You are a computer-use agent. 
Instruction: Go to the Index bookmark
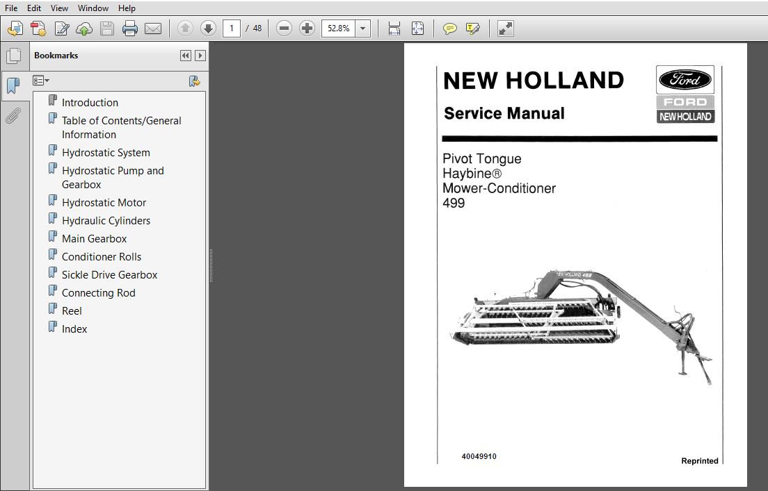[74, 329]
